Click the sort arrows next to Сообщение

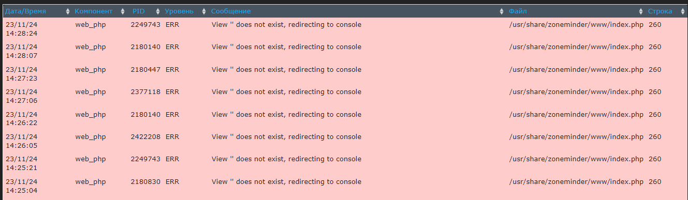(502, 11)
